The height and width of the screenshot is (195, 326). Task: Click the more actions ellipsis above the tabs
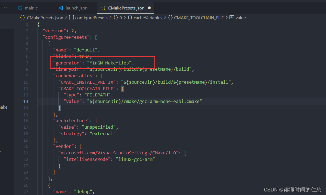6,7
